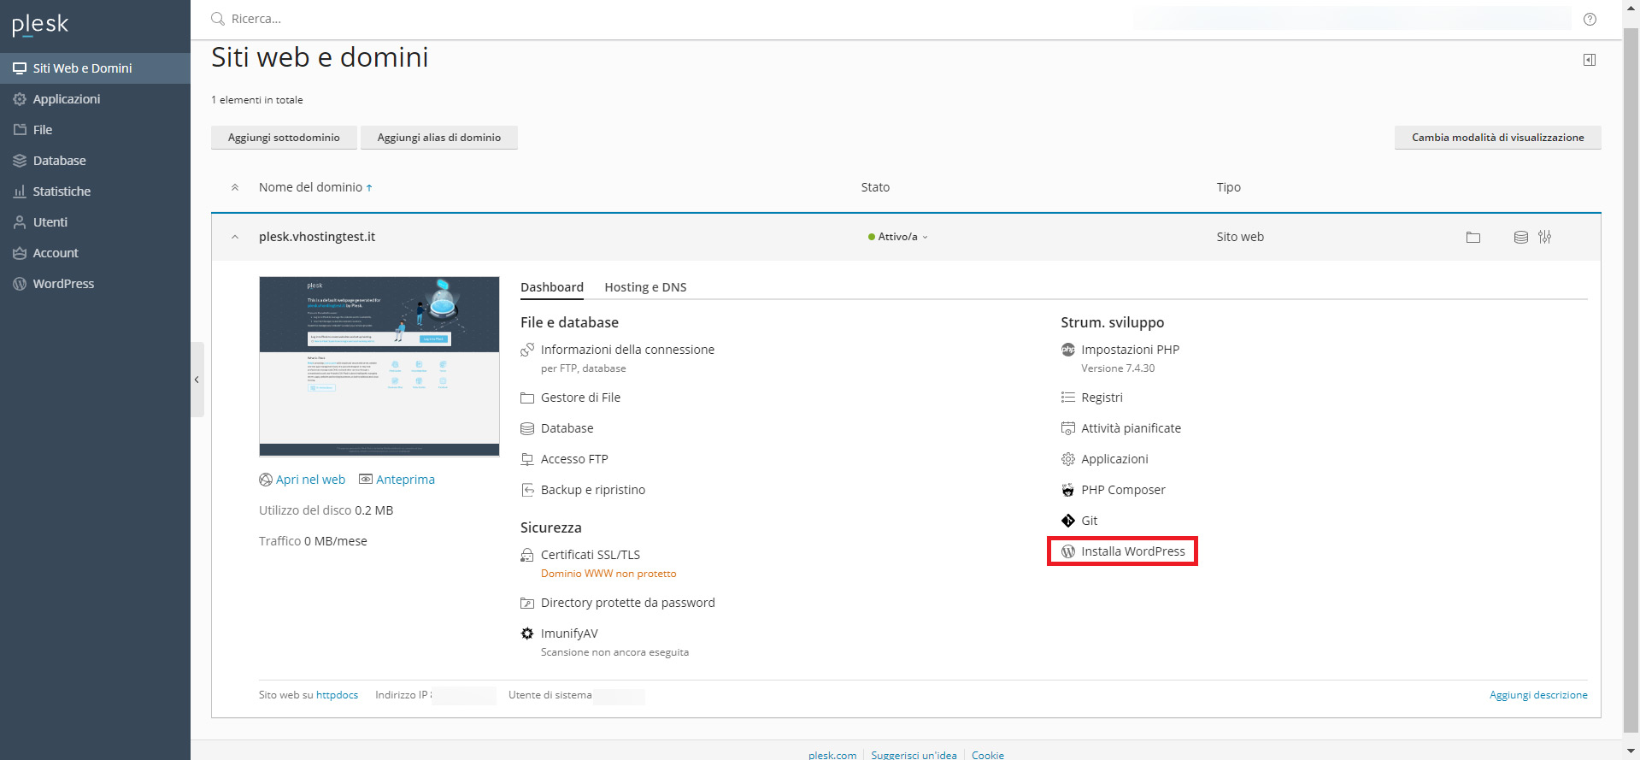Image resolution: width=1640 pixels, height=760 pixels.
Task: Open Database in the sidebar
Action: click(x=95, y=161)
